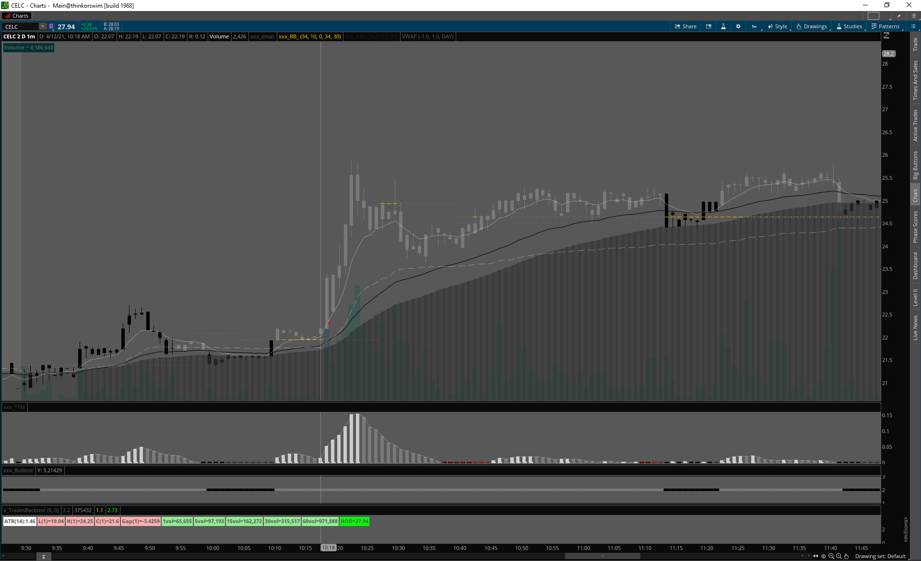The height and width of the screenshot is (561, 921).
Task: Toggle the price axis scale icon
Action: point(886,36)
